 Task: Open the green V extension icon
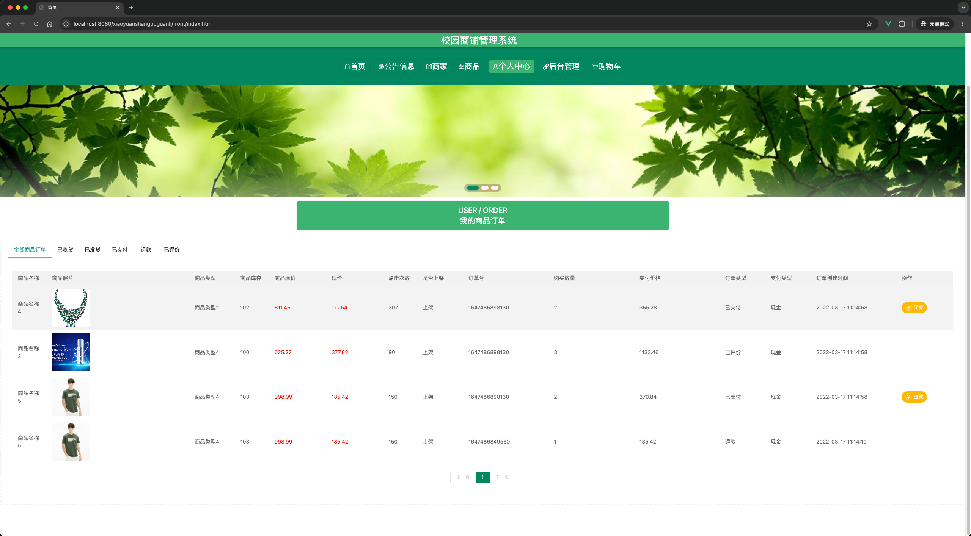tap(888, 24)
